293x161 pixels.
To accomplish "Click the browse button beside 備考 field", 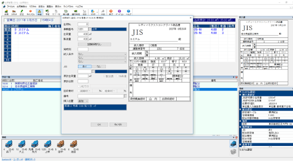I will [126, 96].
